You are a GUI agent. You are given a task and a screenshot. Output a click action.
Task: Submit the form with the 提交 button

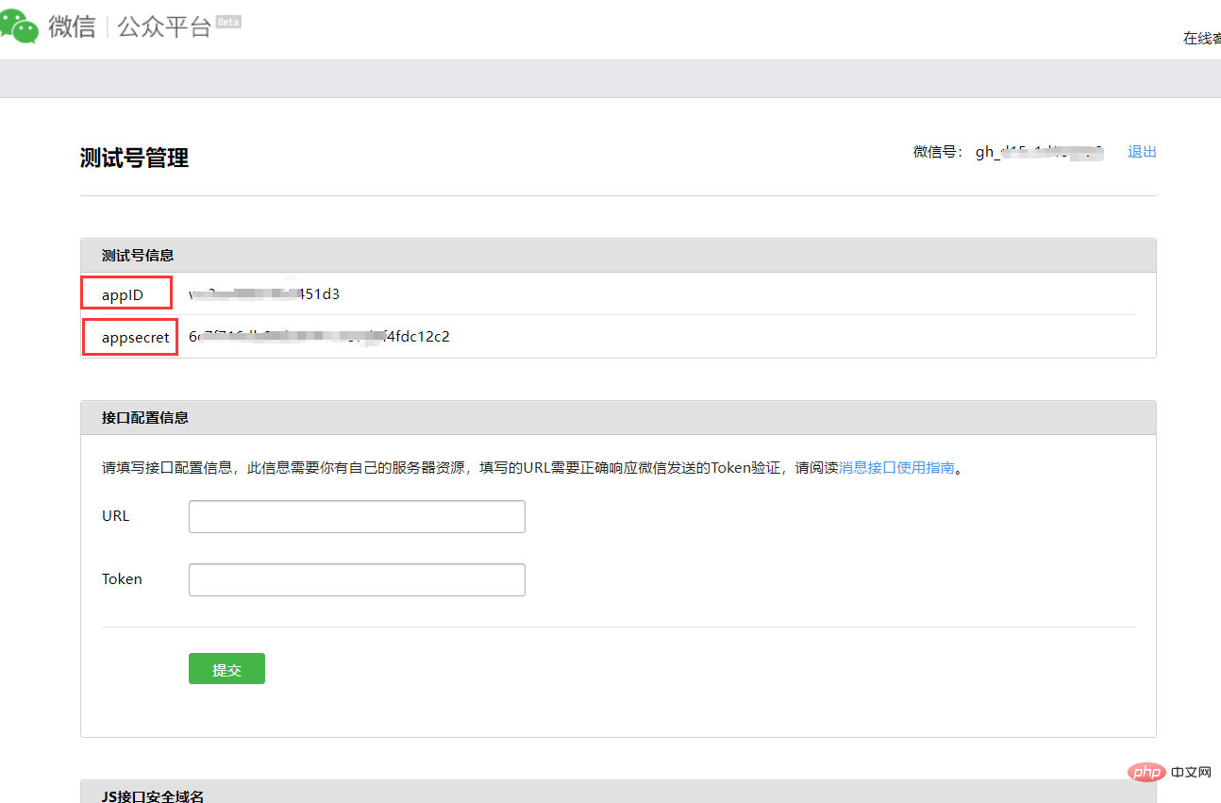pyautogui.click(x=226, y=669)
